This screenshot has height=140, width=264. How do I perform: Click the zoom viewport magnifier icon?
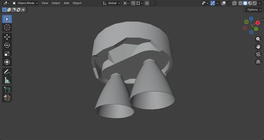[258, 39]
